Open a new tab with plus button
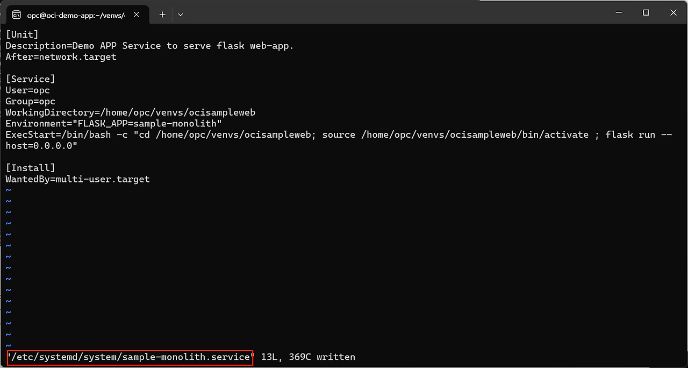 click(162, 15)
